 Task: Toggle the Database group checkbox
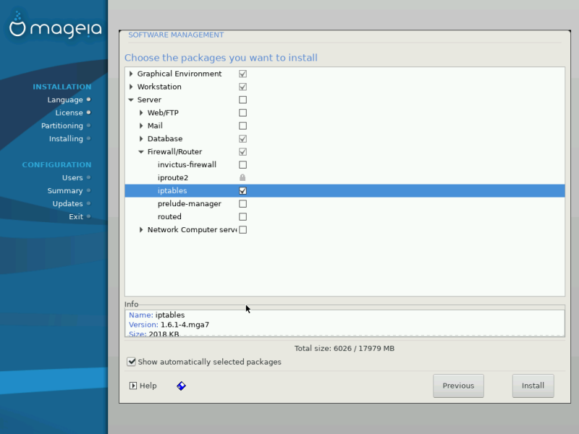tap(242, 139)
